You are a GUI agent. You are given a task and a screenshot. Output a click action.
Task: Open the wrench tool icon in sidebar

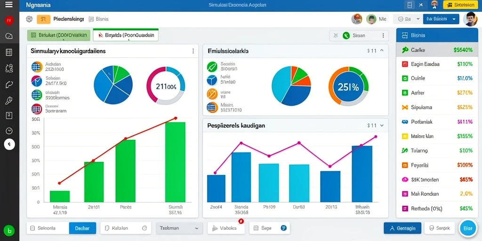pyautogui.click(x=9, y=100)
